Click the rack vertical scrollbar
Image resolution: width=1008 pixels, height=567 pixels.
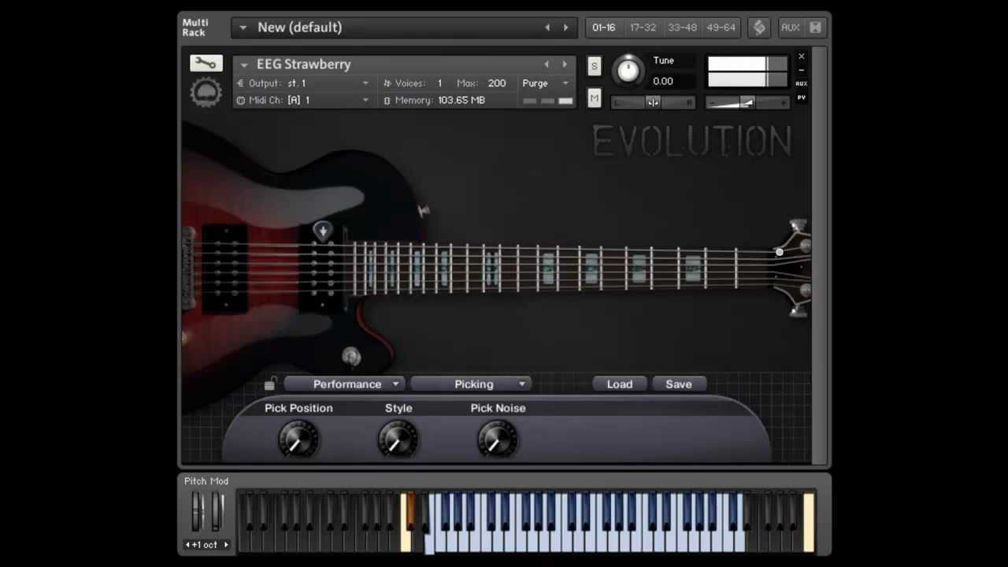click(x=820, y=256)
